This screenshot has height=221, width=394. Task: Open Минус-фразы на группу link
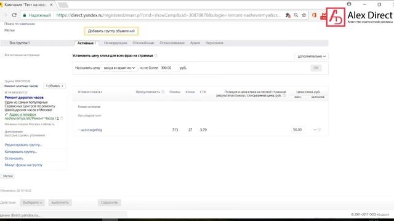pyautogui.click(x=23, y=165)
